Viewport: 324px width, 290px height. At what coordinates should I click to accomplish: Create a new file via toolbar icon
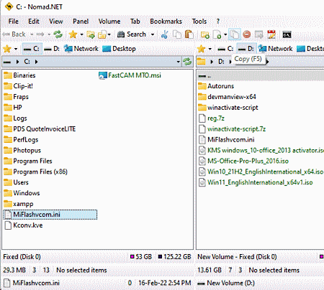[217, 34]
